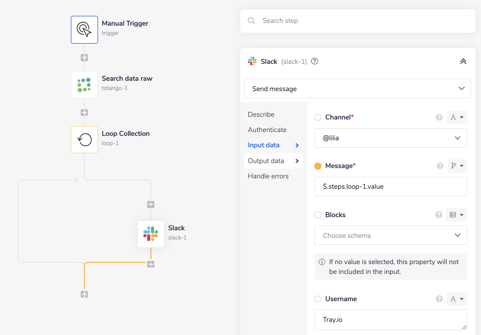Click help icon next to Blocks field

[439, 215]
